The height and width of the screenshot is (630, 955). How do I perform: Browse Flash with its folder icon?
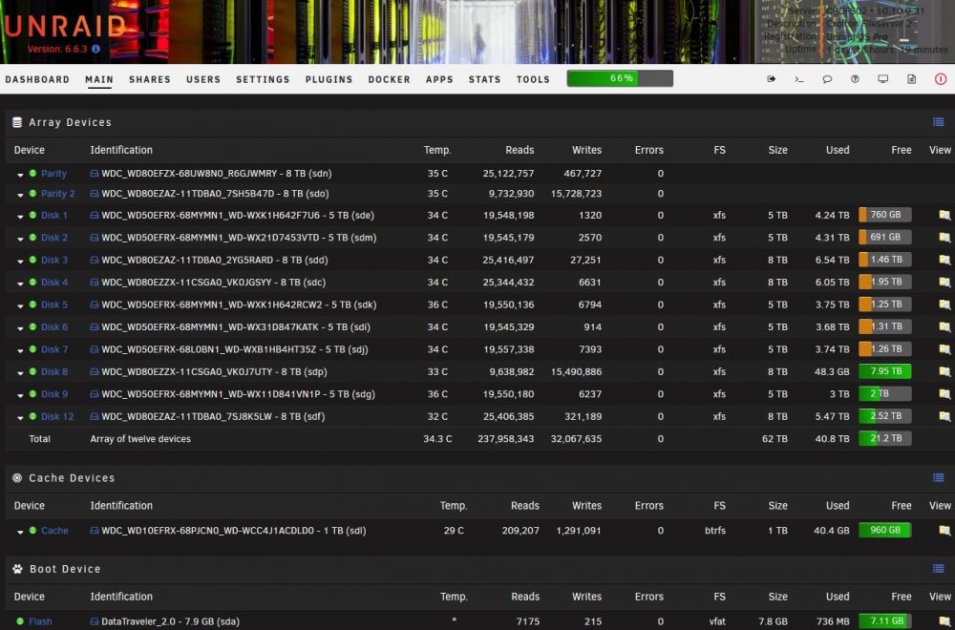[x=944, y=621]
